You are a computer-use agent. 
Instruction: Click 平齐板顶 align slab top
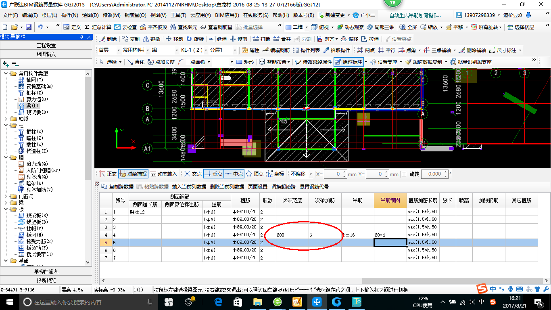[x=153, y=27]
